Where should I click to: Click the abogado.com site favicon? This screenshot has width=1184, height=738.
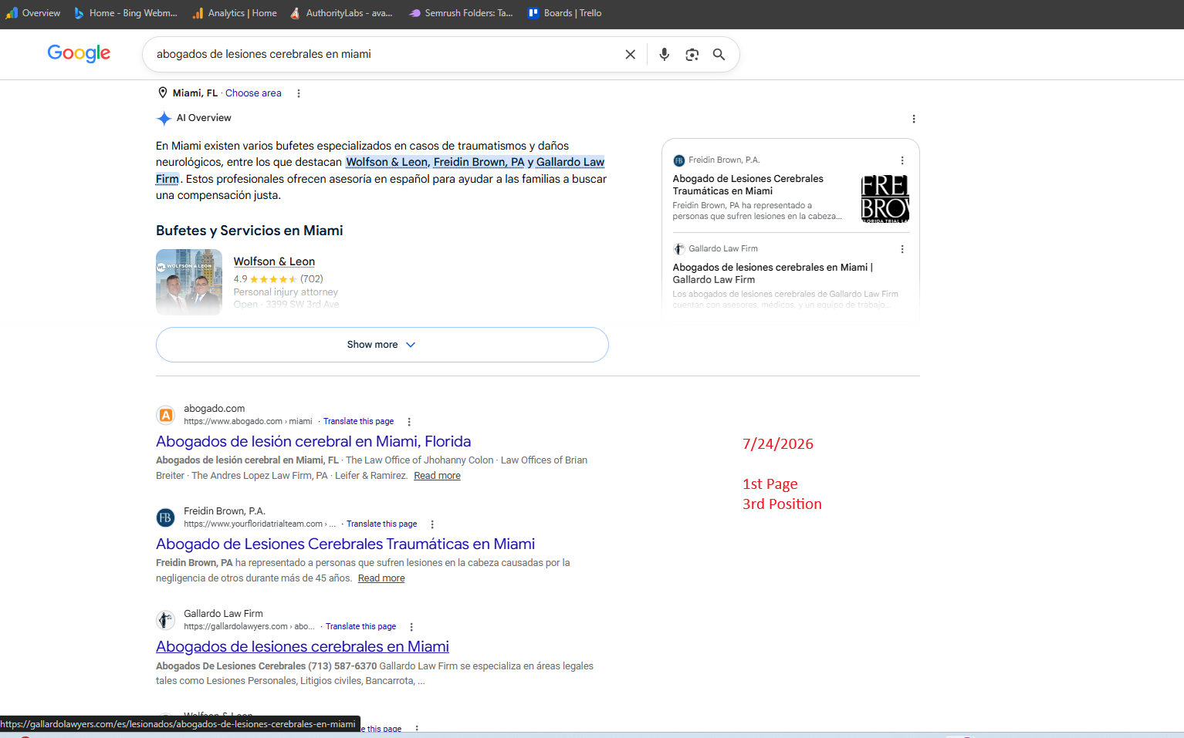(x=166, y=415)
